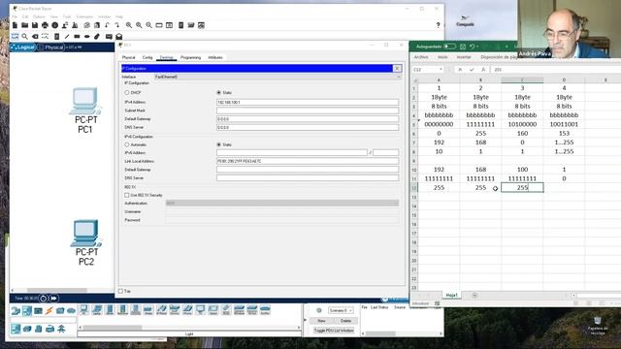Viewport: 621px width, 349px height.
Task: Click the IPv4 Default Gateway input field
Action: [x=308, y=119]
